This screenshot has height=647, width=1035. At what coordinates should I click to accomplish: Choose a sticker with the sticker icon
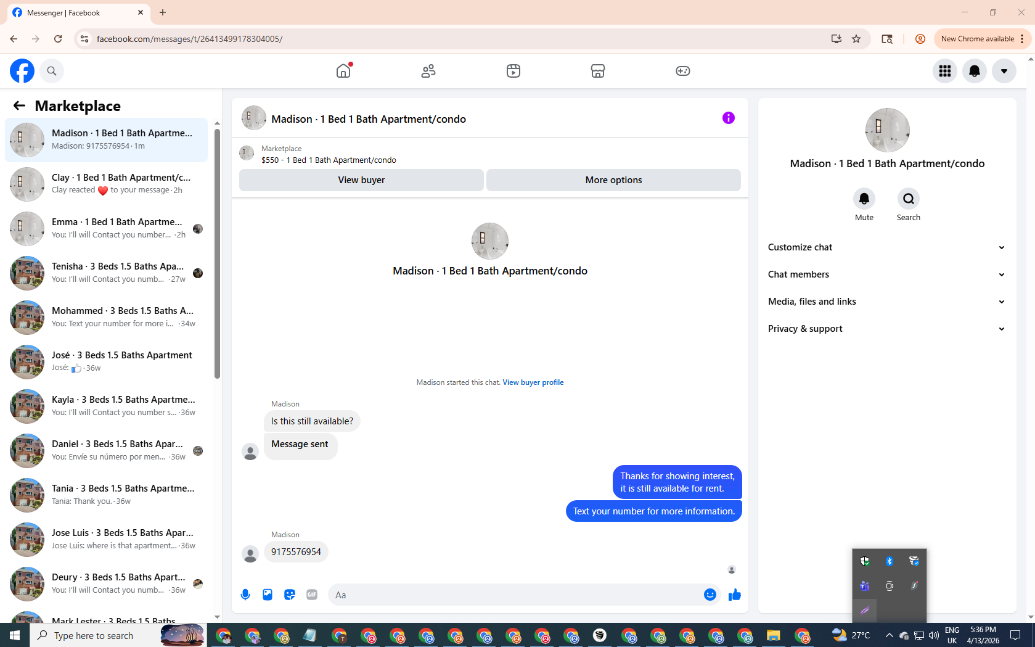tap(290, 595)
